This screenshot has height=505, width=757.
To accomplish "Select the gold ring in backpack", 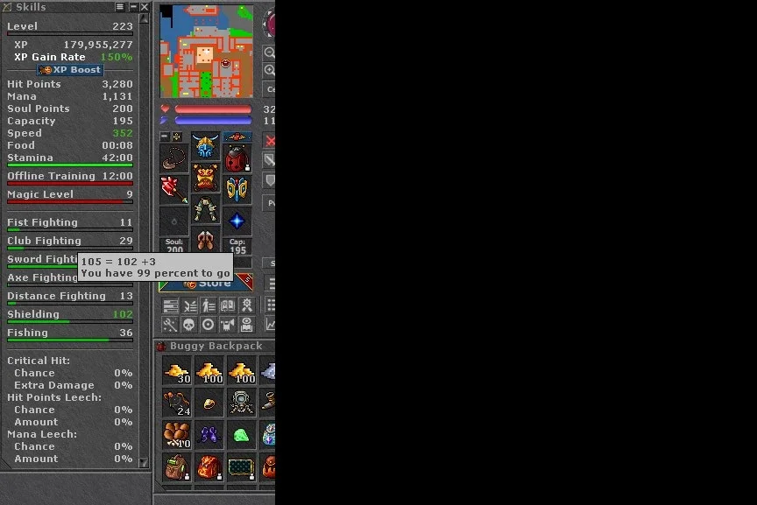I will coord(209,403).
